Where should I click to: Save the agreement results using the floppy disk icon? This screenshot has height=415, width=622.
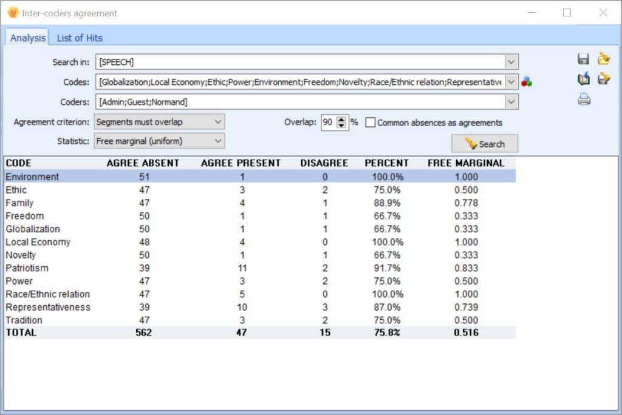pos(584,58)
